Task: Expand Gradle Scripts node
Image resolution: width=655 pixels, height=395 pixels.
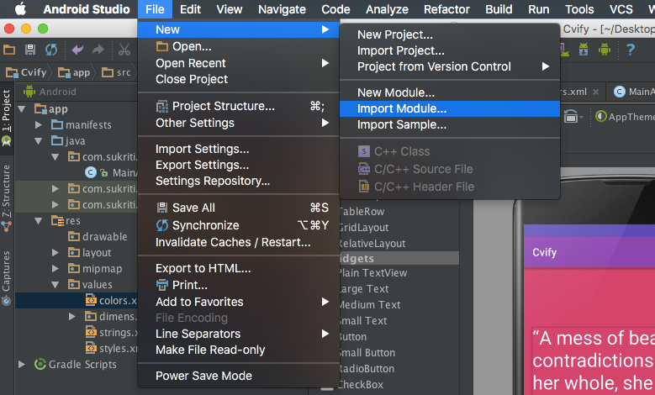Action: tap(22, 365)
